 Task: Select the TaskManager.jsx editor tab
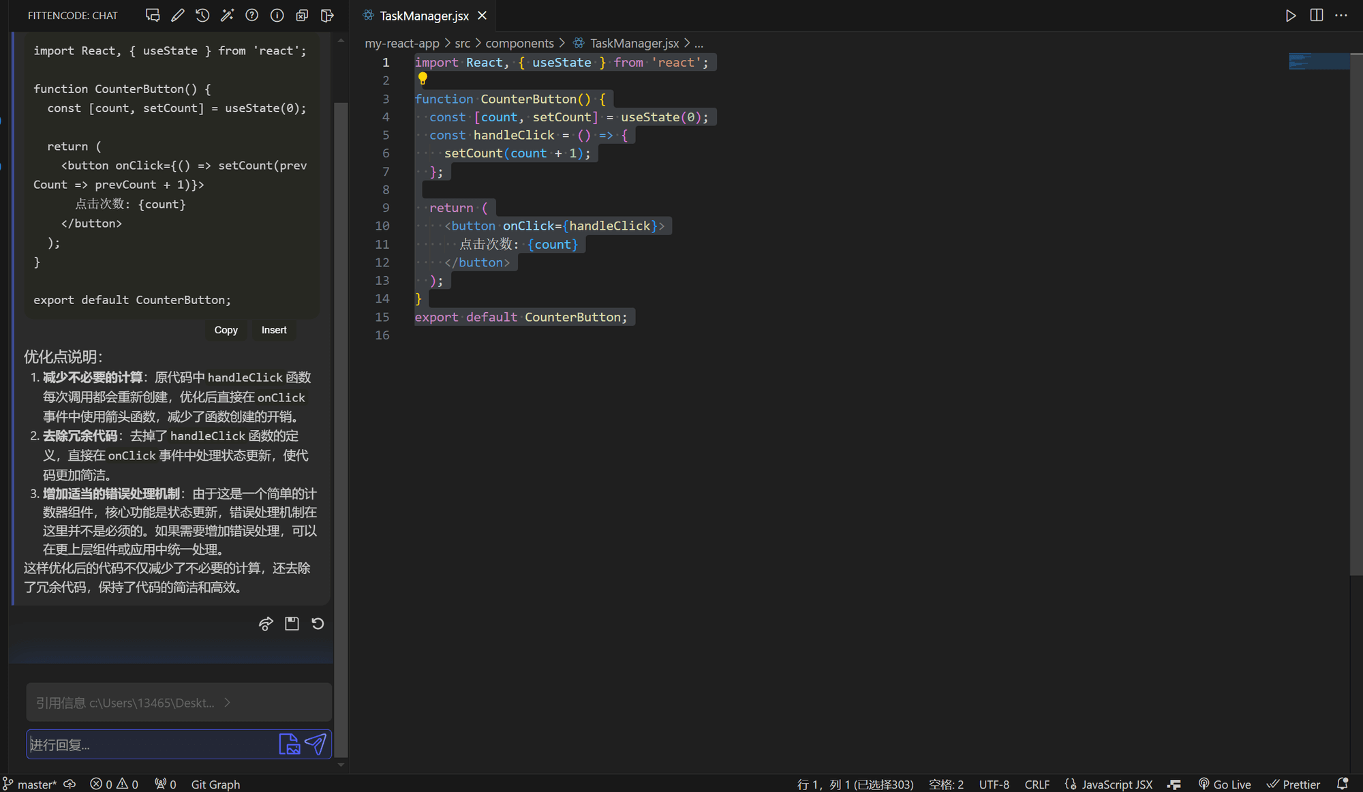[424, 15]
